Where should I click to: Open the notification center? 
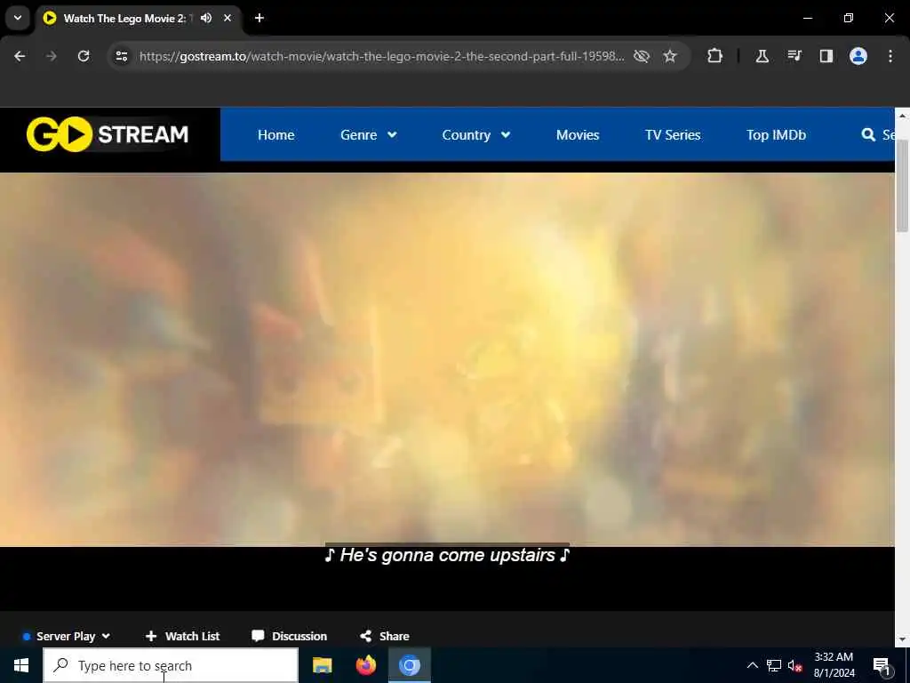[882, 665]
